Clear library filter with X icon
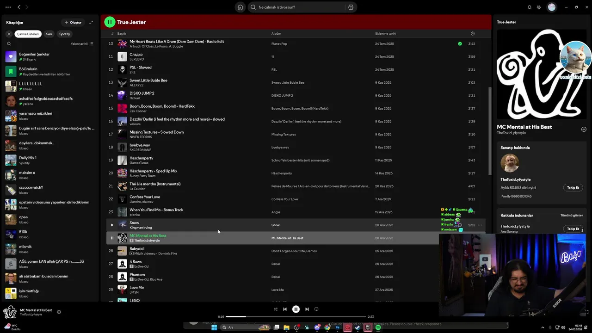The height and width of the screenshot is (333, 592). click(x=9, y=34)
